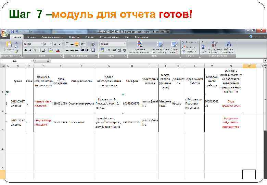
Task: Switch to the Formulas (Формулы) ribbon tab
Action: 74,37
